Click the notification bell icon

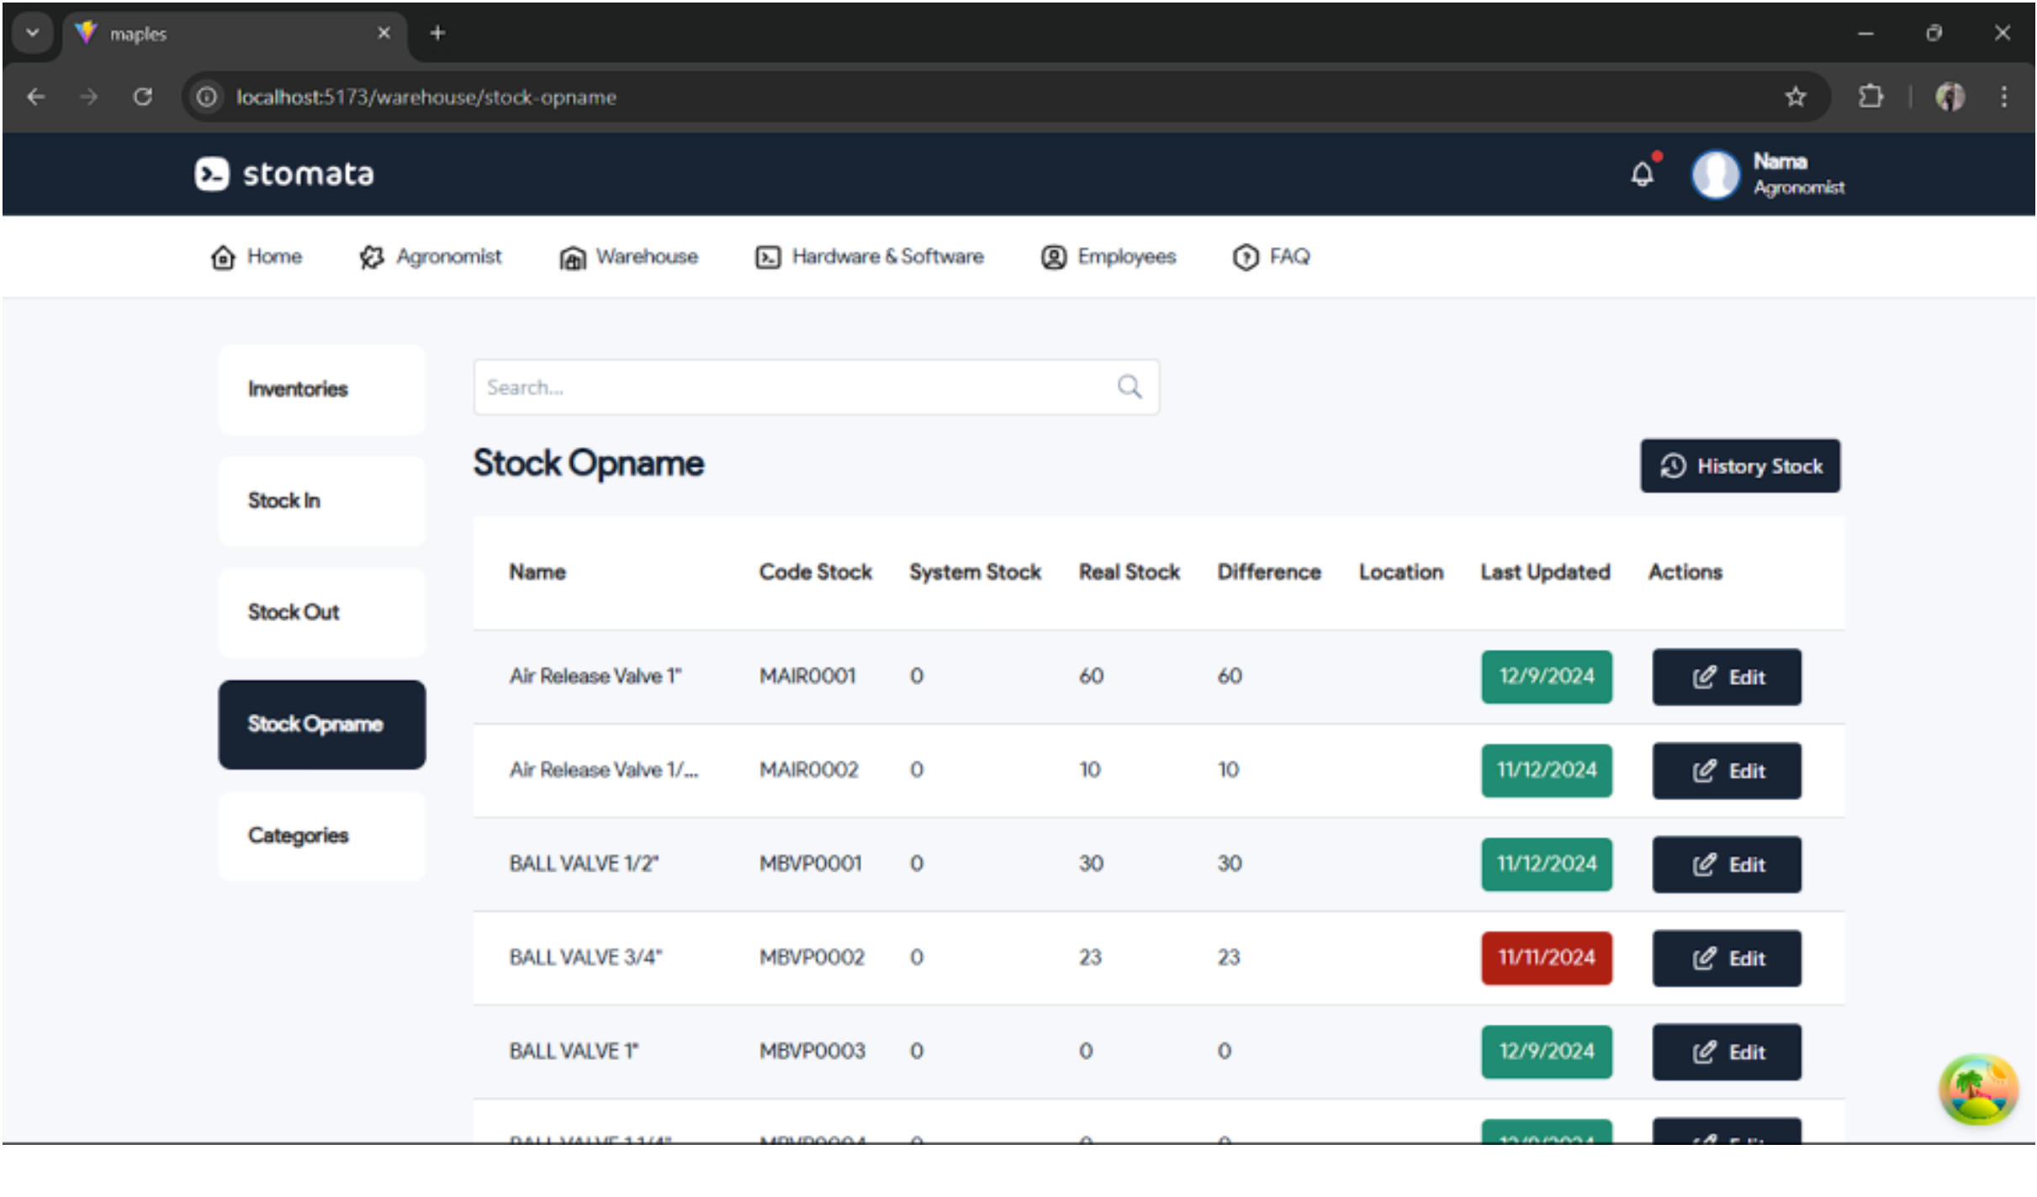(x=1641, y=174)
